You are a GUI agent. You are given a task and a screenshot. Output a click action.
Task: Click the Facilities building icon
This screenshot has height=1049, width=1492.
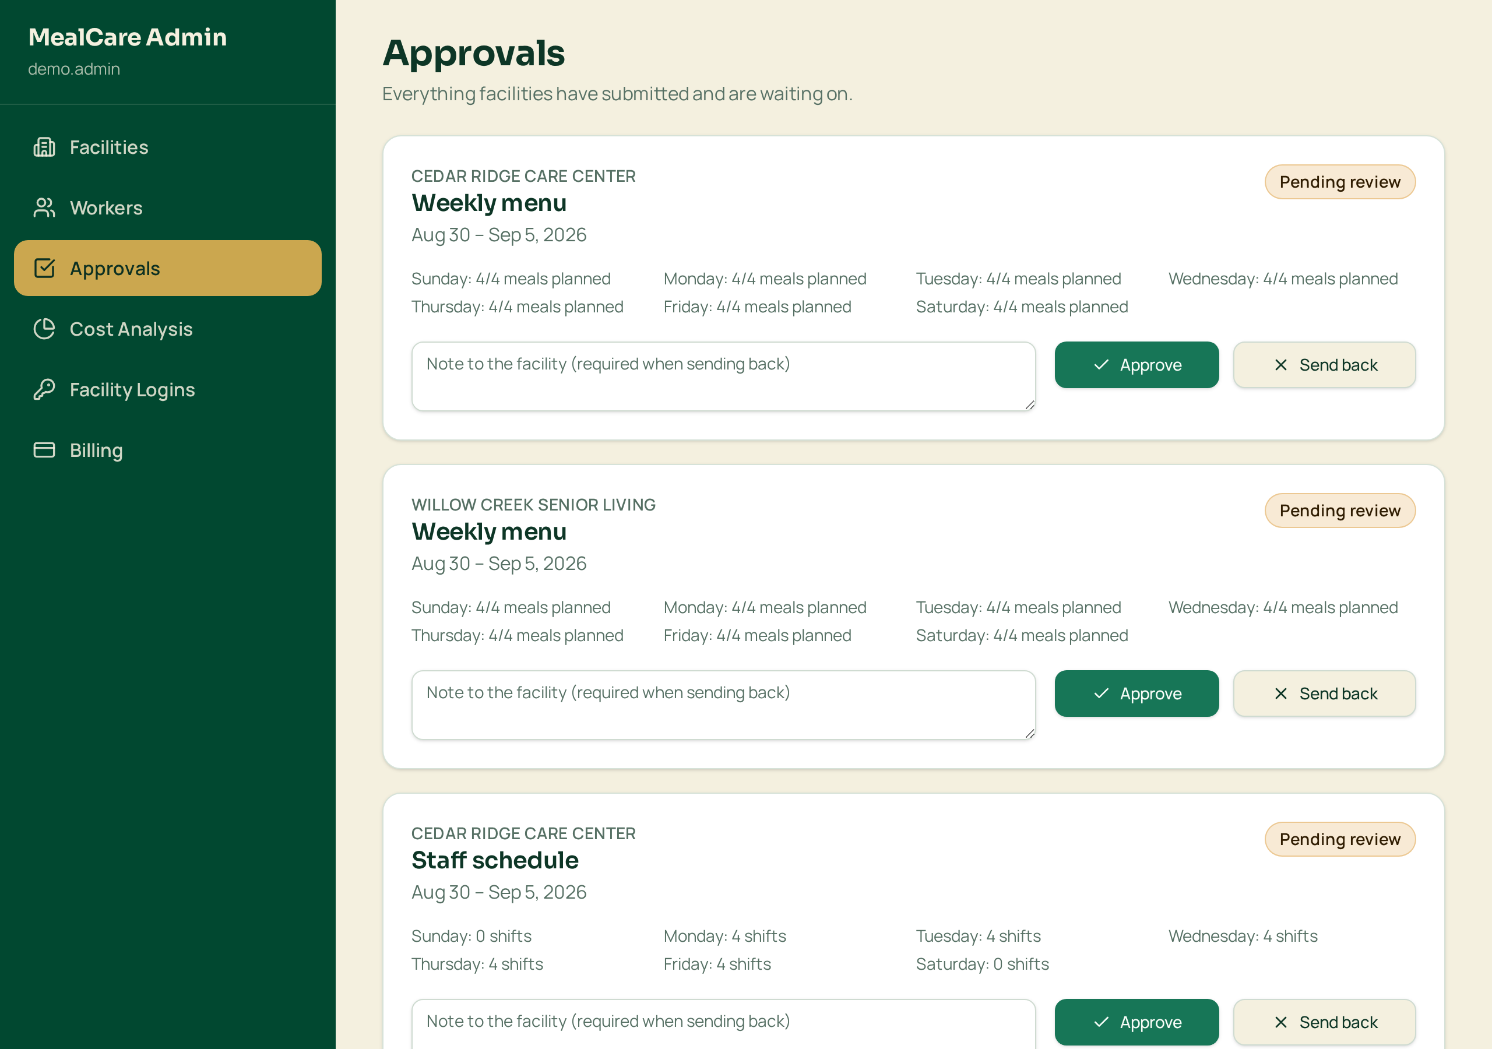tap(44, 147)
